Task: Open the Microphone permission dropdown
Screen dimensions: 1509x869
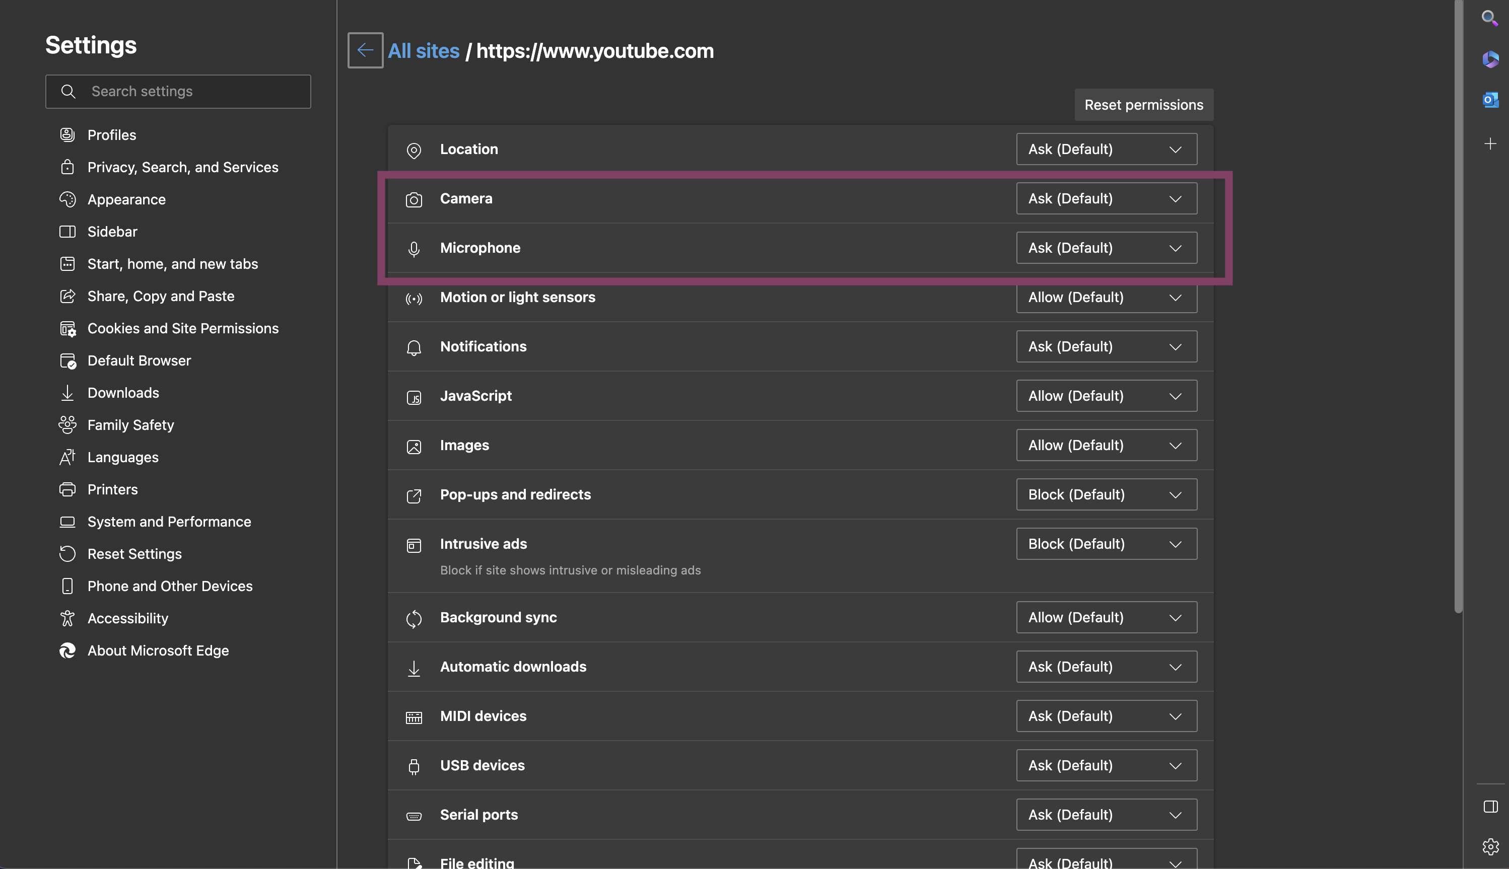Action: coord(1107,248)
